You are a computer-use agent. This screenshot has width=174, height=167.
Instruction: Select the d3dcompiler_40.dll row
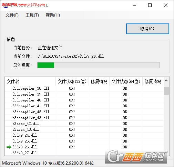coord(84,100)
